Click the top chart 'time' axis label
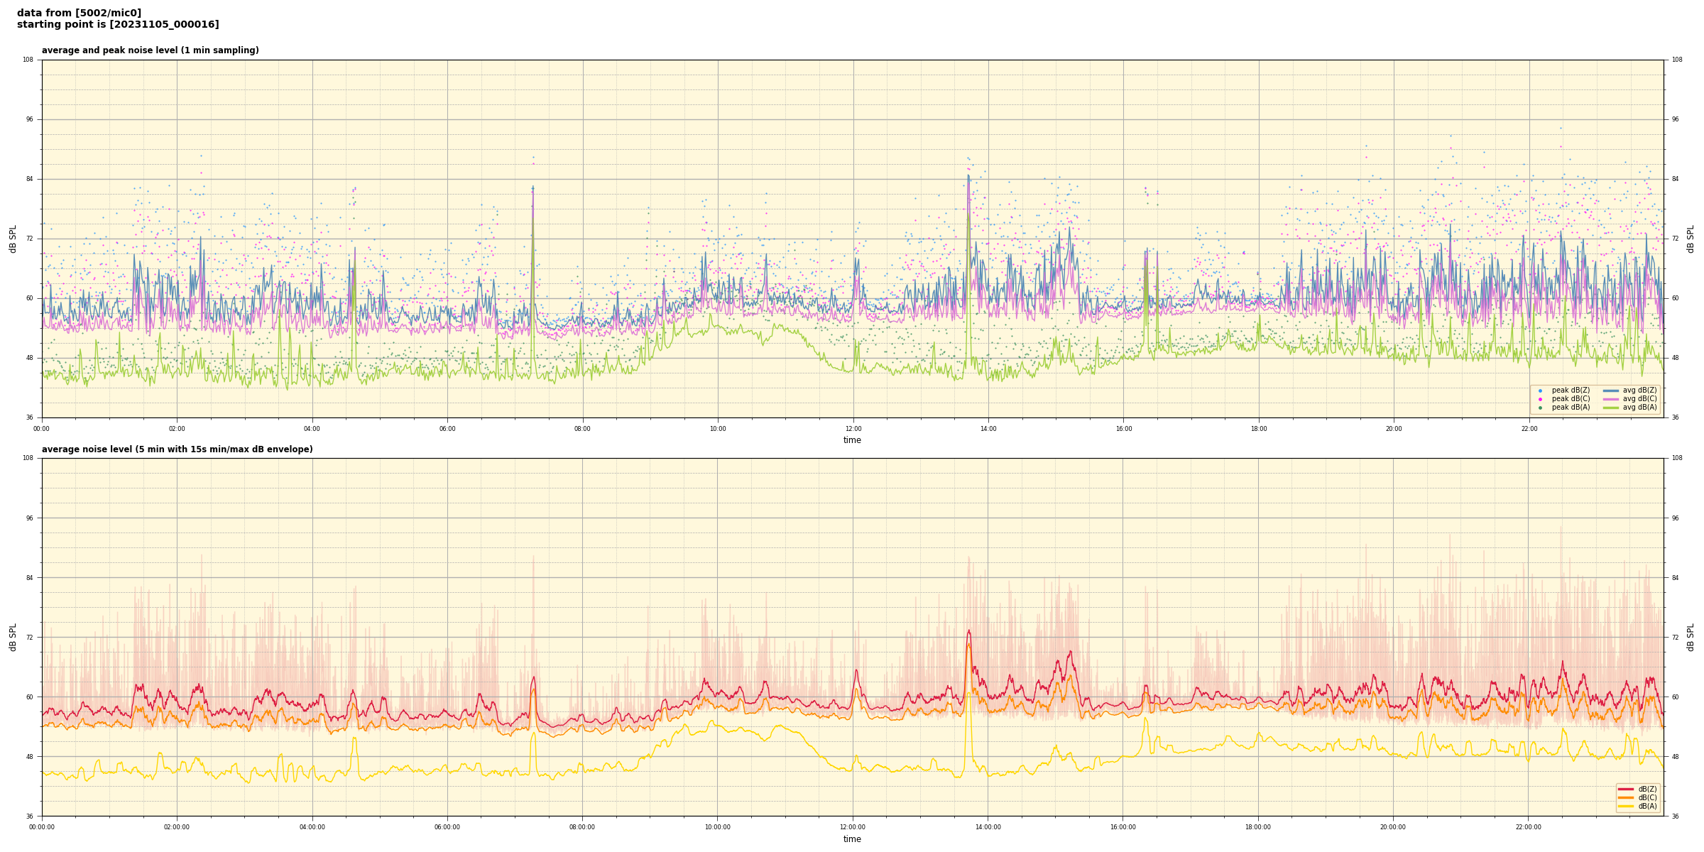The height and width of the screenshot is (852, 1704). [x=852, y=440]
